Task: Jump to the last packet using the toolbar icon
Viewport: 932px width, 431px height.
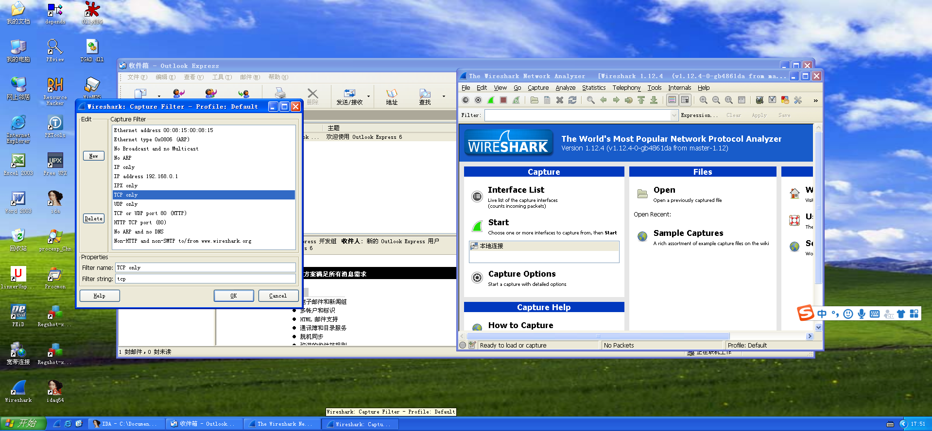Action: 654,100
